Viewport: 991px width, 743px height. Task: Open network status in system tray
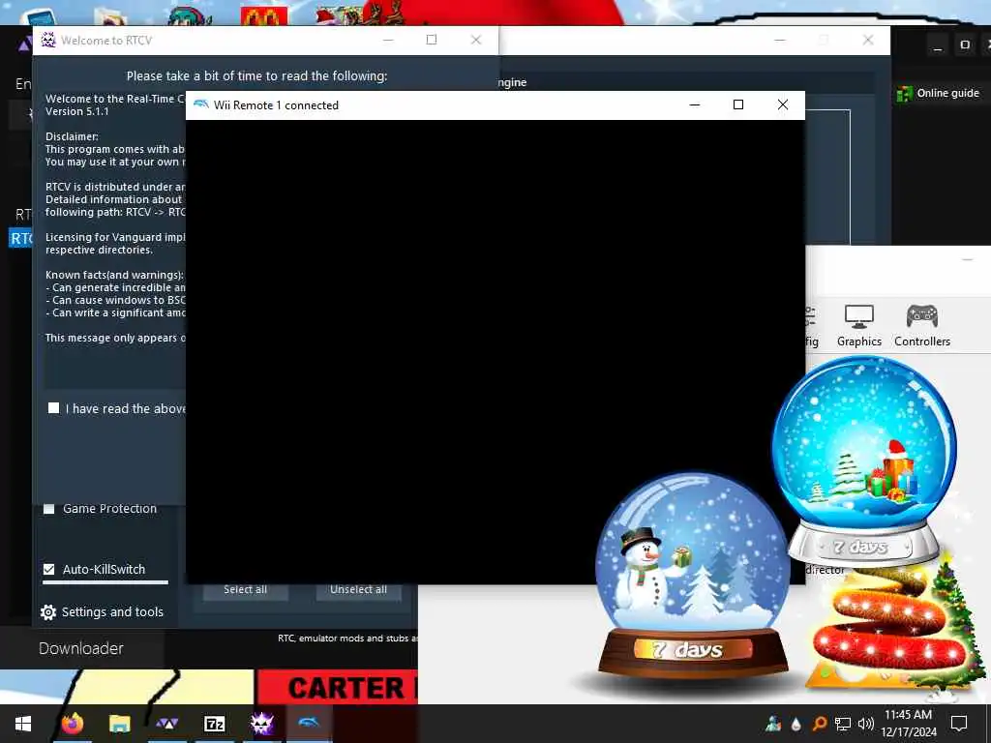click(x=843, y=724)
